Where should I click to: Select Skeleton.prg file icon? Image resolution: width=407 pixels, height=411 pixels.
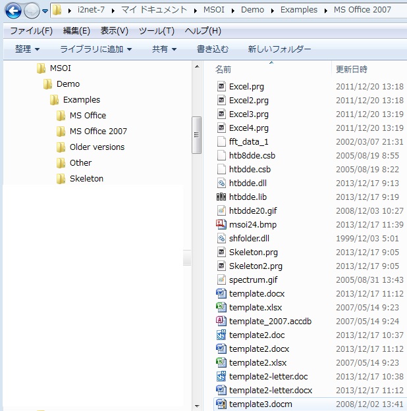(221, 252)
